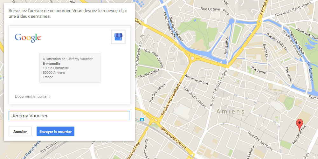The image size is (318, 159).
Task: Click the red map pin on Rue Lamartine
Action: tap(300, 125)
